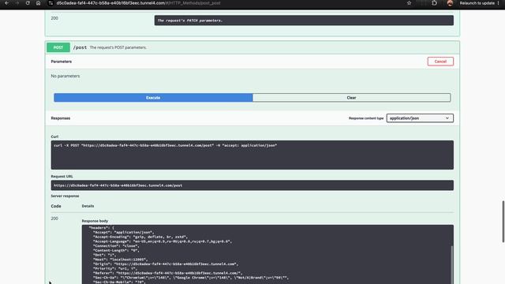Click the 200 code beside PATCH description
This screenshot has width=505, height=284.
pyautogui.click(x=54, y=18)
